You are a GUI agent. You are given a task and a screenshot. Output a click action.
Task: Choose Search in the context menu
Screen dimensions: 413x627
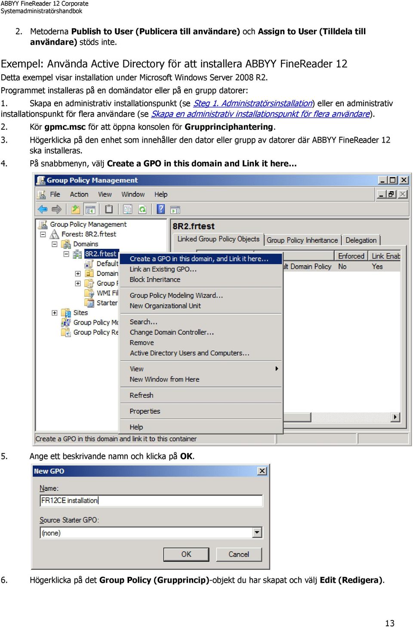click(201, 322)
